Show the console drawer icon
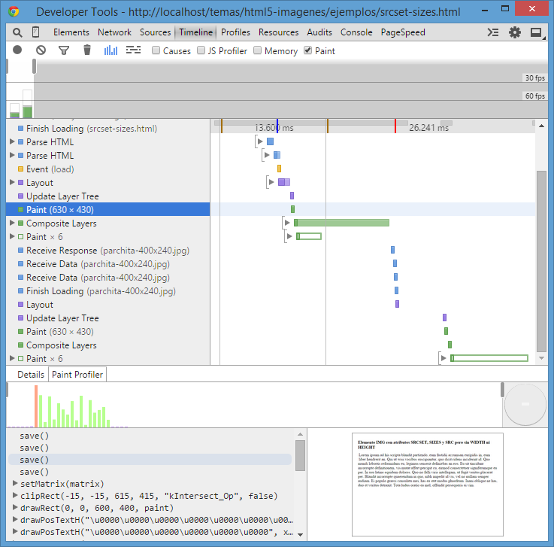This screenshot has height=547, width=554. click(x=493, y=32)
